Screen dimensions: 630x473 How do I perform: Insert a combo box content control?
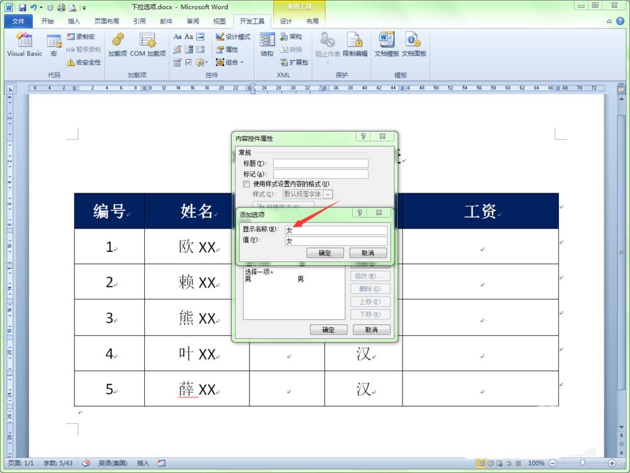[189, 49]
